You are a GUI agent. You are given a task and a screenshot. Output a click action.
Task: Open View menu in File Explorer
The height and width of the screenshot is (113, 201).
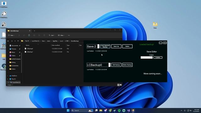[61, 35]
